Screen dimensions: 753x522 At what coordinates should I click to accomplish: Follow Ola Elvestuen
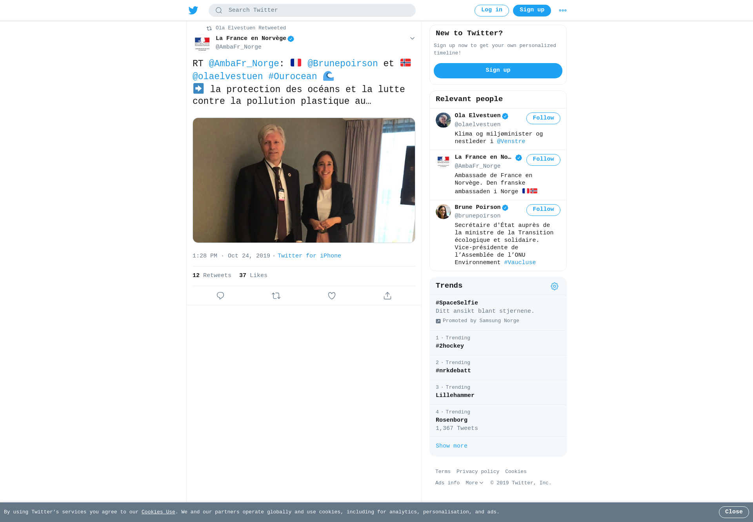543,118
